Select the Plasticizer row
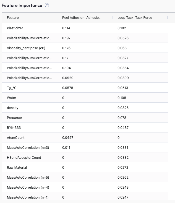Screen dimensions: 175x203 pyautogui.click(x=85, y=28)
